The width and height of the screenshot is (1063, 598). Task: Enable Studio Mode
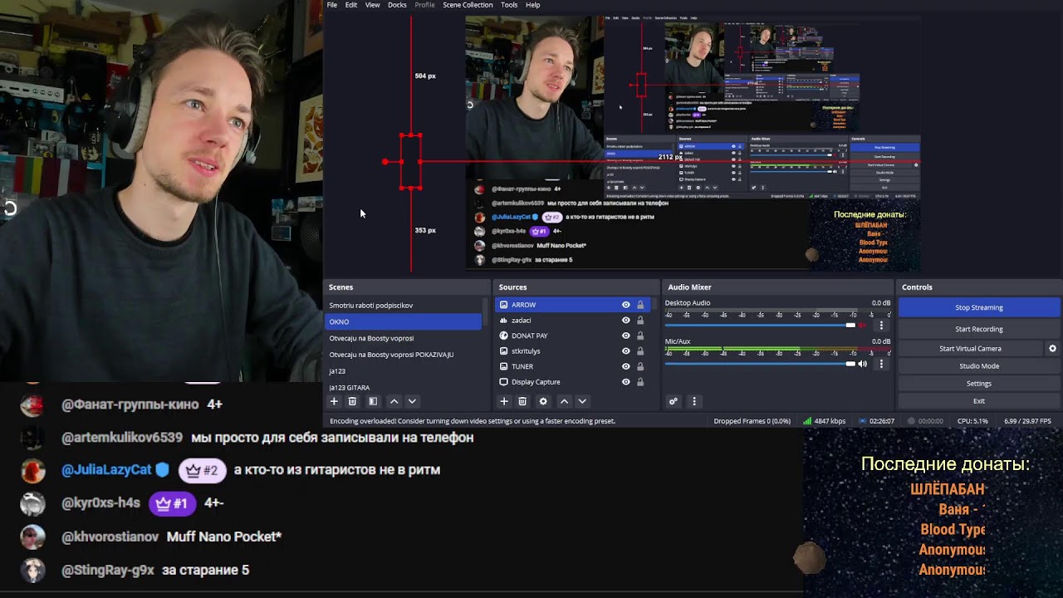979,366
